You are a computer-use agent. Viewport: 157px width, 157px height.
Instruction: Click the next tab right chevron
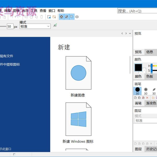click(x=126, y=33)
